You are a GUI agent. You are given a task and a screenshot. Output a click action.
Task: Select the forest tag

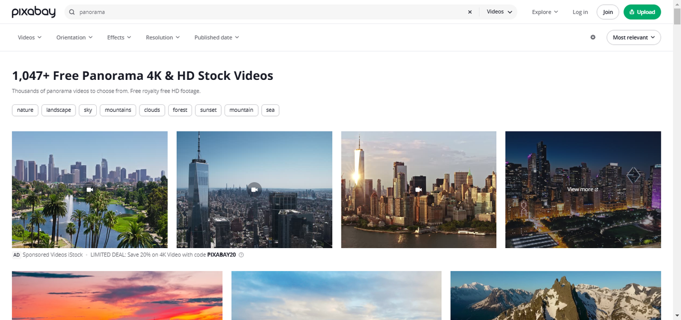(x=180, y=110)
